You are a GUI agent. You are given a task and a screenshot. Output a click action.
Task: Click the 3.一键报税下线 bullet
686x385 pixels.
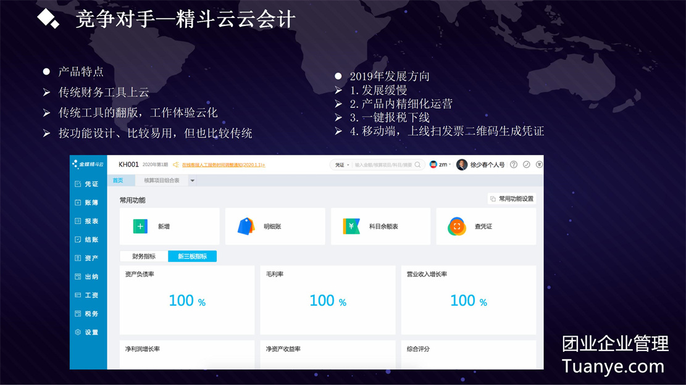[x=390, y=118]
